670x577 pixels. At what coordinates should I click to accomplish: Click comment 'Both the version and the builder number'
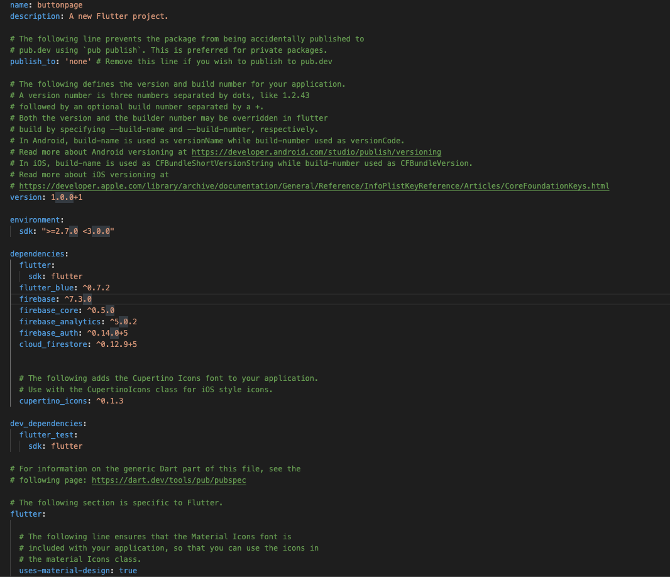(x=169, y=118)
